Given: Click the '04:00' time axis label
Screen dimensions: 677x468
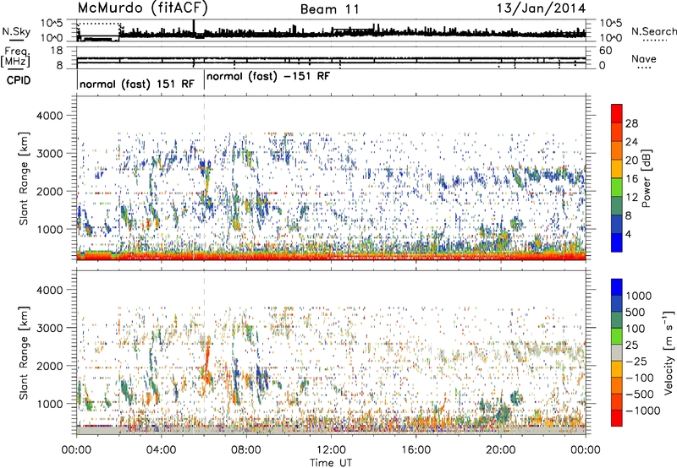Looking at the screenshot, I should [x=161, y=450].
